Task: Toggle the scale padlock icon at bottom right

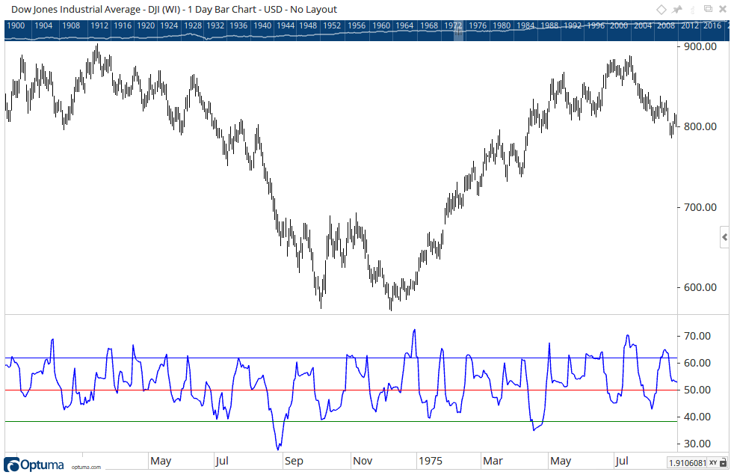Action: (x=724, y=463)
